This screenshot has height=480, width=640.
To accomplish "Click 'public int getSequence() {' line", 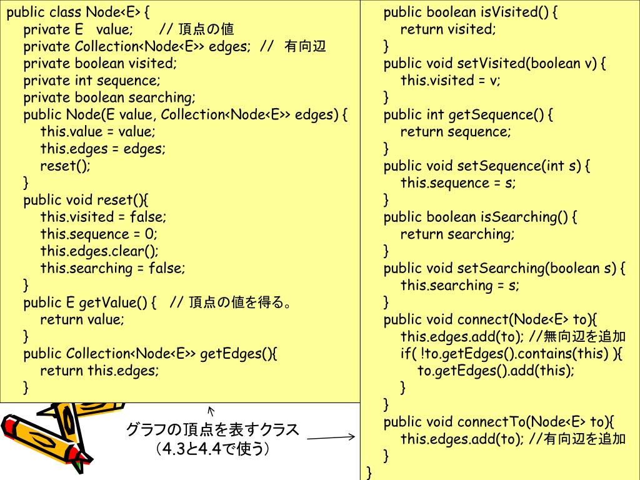I will (x=468, y=115).
